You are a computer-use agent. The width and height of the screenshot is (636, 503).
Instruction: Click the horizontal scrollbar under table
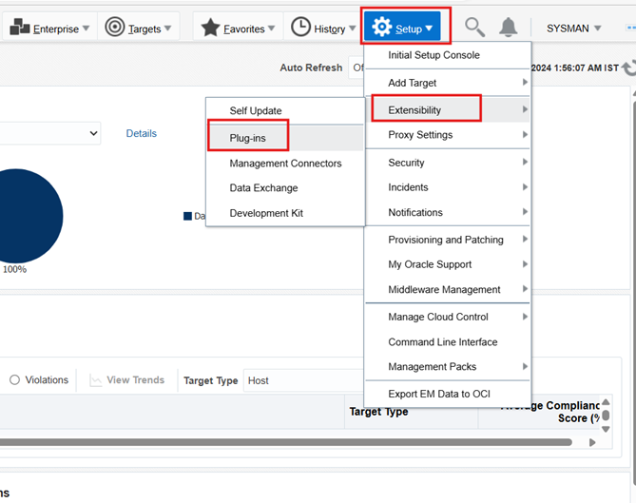[x=285, y=442]
